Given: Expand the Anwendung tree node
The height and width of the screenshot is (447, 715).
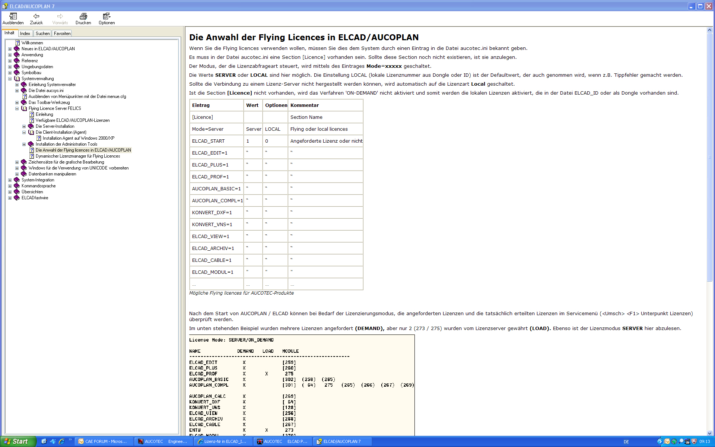Looking at the screenshot, I should tap(10, 55).
